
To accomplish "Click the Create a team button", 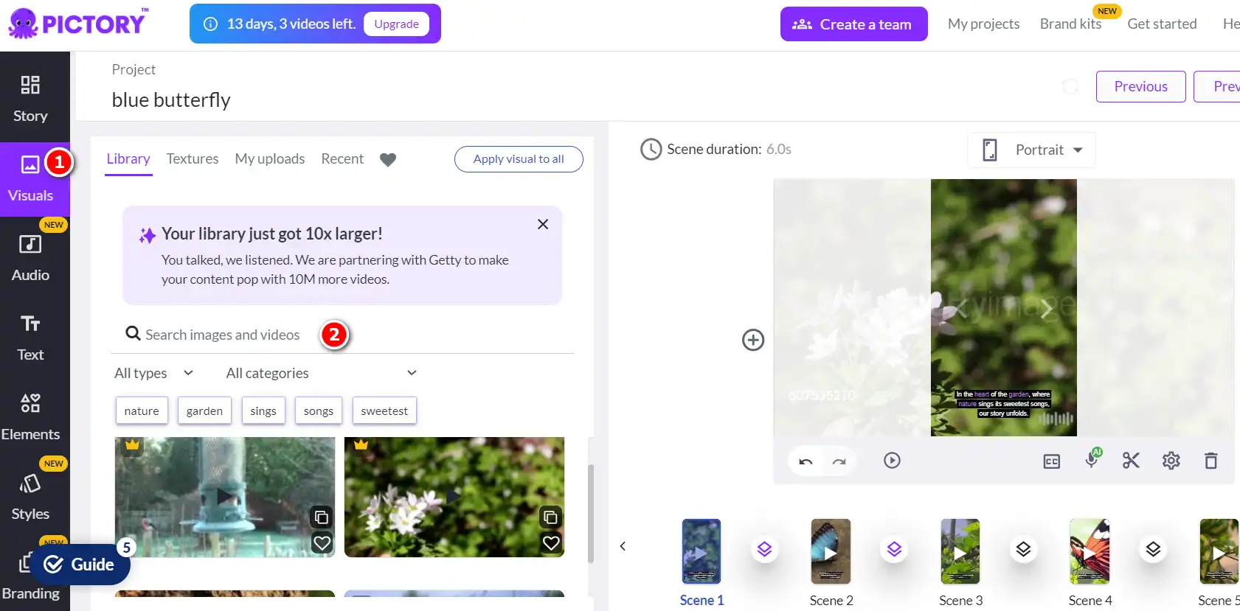I will (854, 24).
